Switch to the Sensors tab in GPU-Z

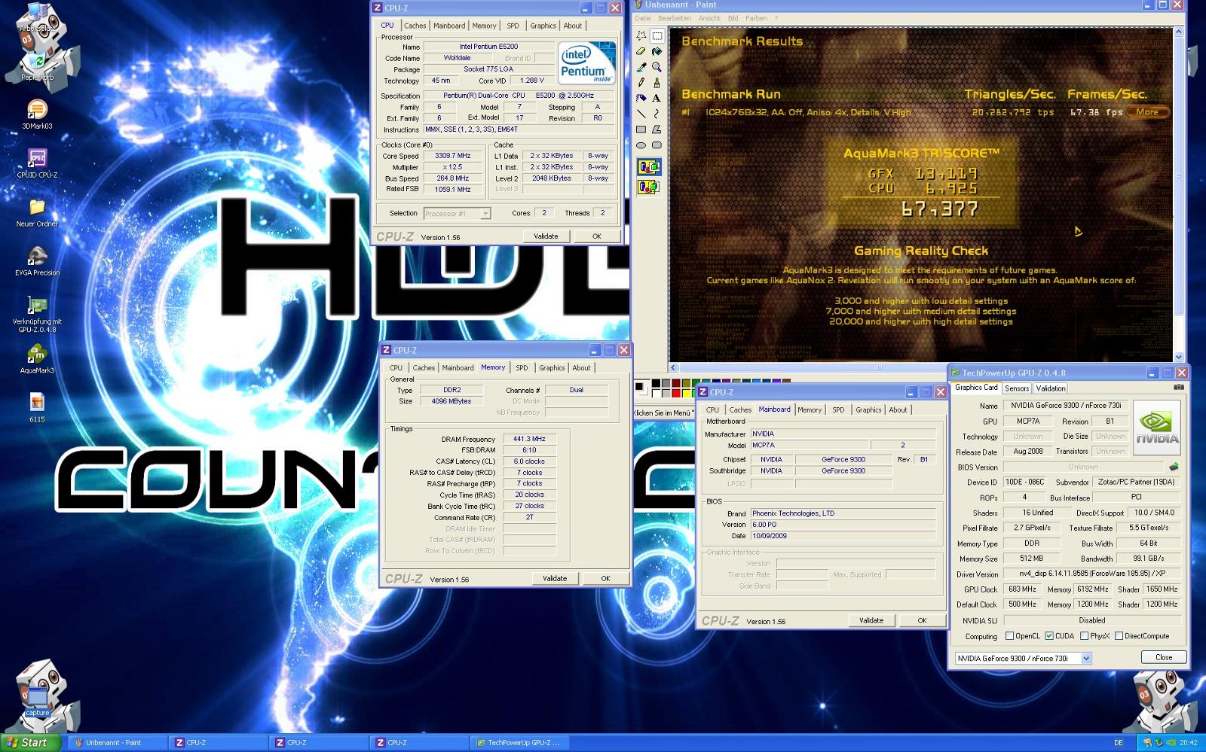click(x=1017, y=388)
